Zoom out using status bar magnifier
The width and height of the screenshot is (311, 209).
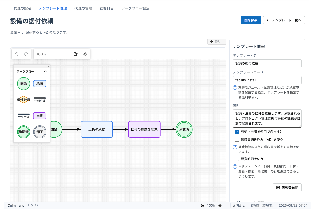point(202,206)
